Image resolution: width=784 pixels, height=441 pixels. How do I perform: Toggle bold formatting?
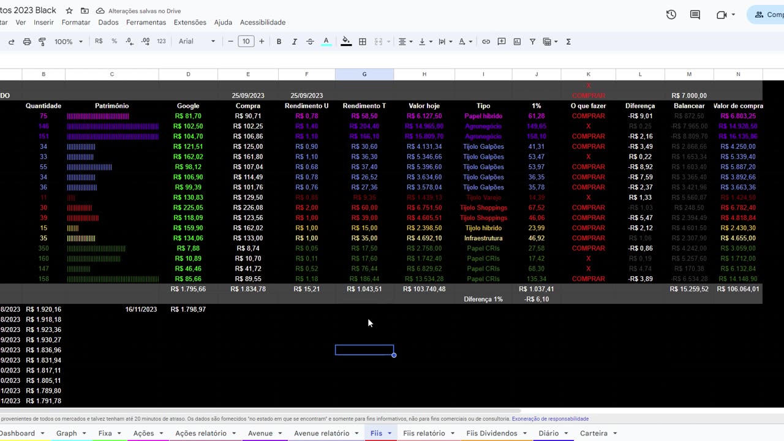coord(279,42)
